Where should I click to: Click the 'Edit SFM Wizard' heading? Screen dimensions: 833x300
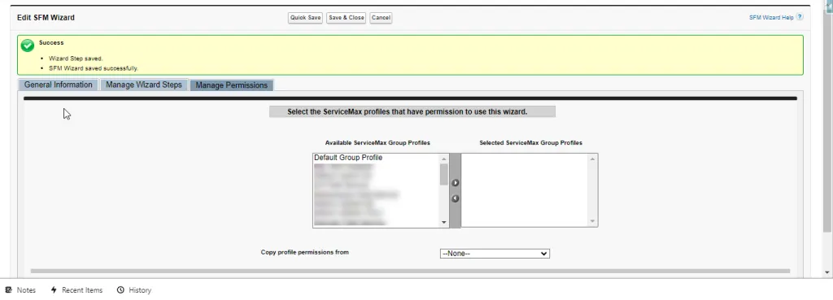coord(46,18)
